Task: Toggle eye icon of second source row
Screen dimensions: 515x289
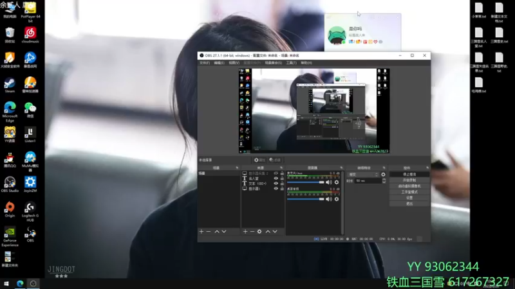Action: point(276,179)
